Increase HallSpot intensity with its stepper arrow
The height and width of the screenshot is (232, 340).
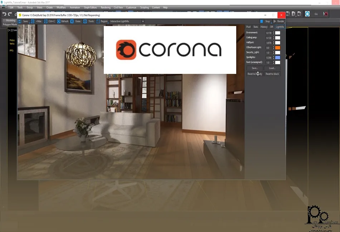click(x=273, y=41)
